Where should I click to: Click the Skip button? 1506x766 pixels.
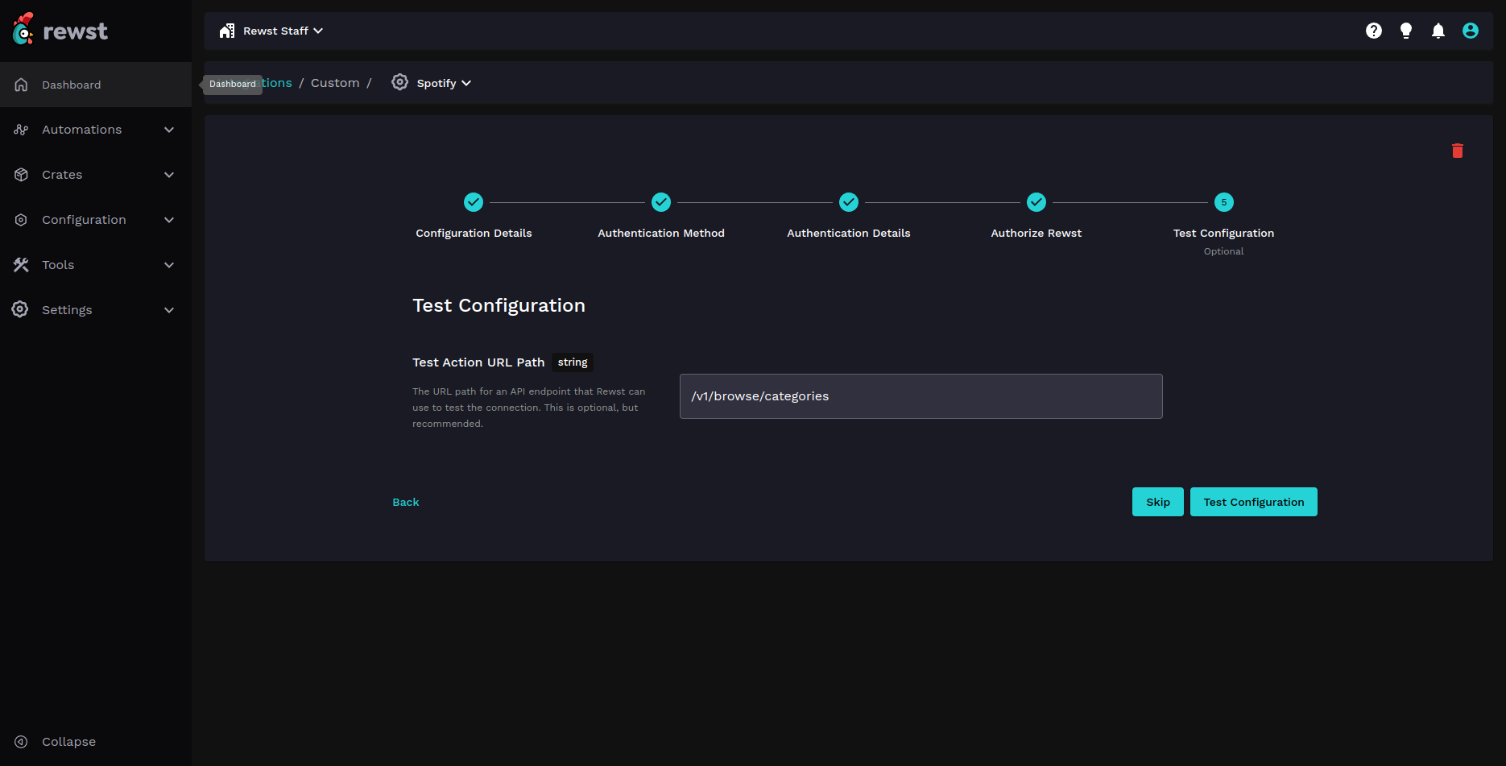point(1157,502)
